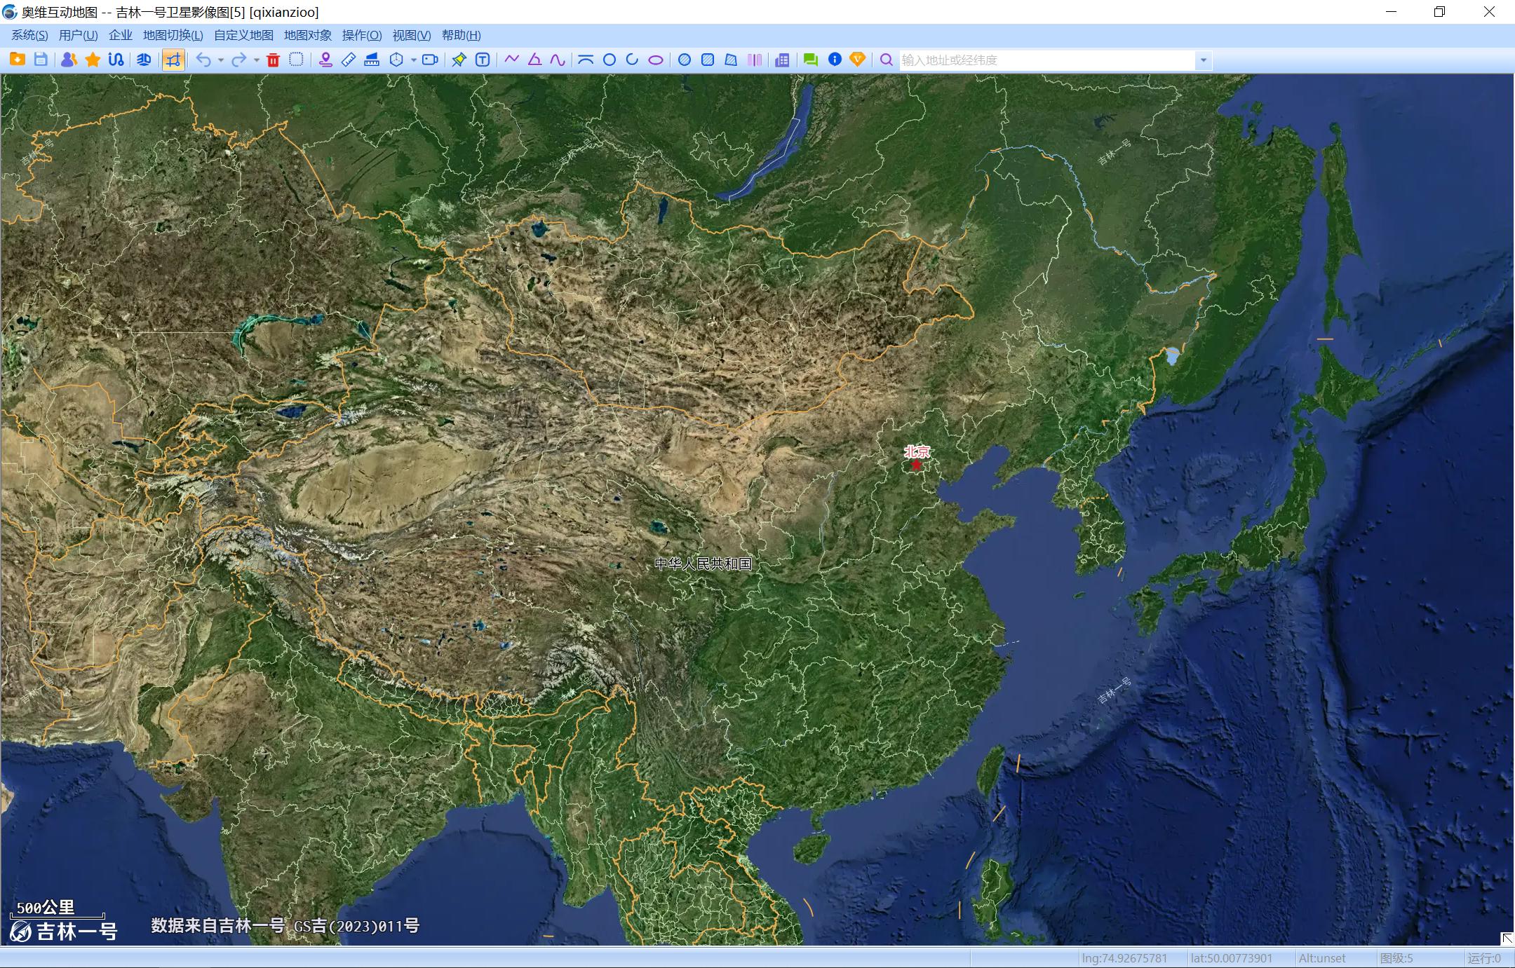This screenshot has height=968, width=1515.
Task: Click the 图级:5 zoom level status
Action: (x=1396, y=958)
